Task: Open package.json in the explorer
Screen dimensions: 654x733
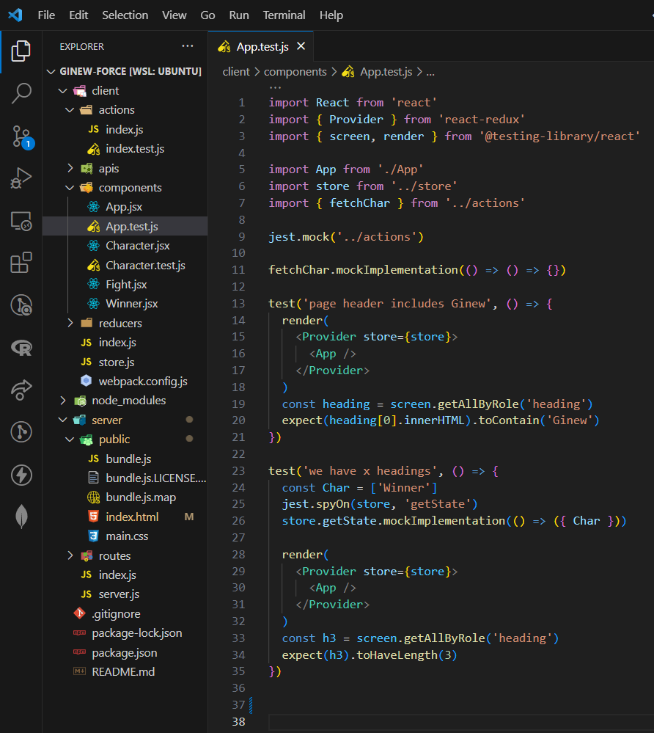Action: [125, 652]
